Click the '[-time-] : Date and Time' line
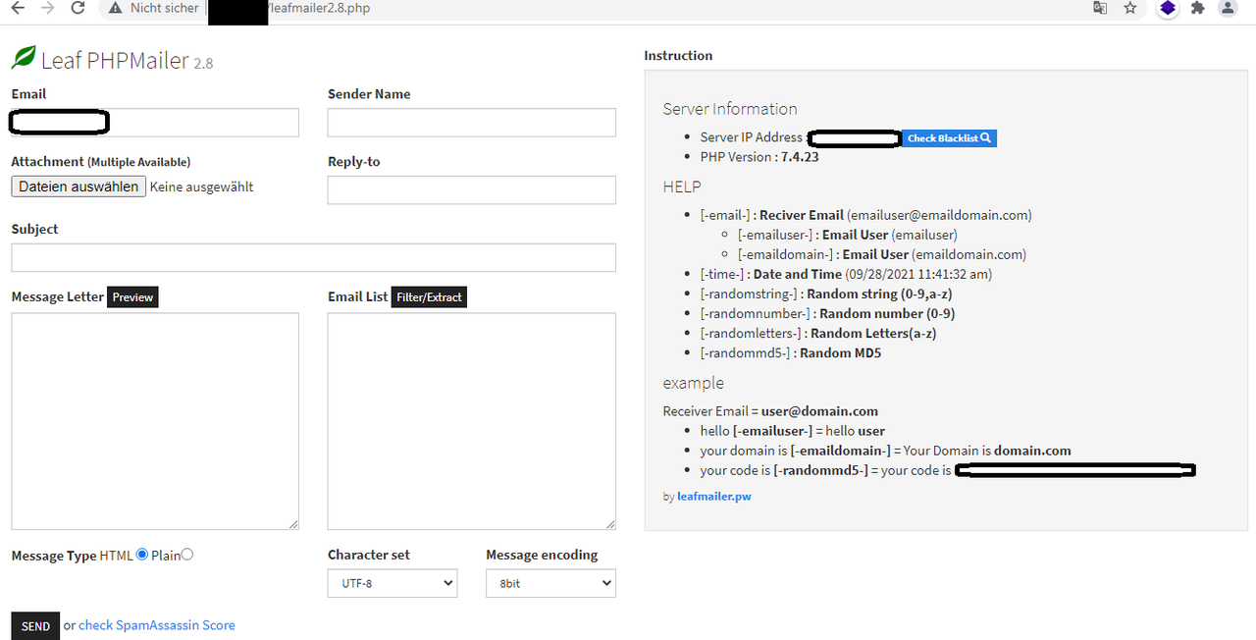Screen dimensions: 1256x640 coord(846,274)
